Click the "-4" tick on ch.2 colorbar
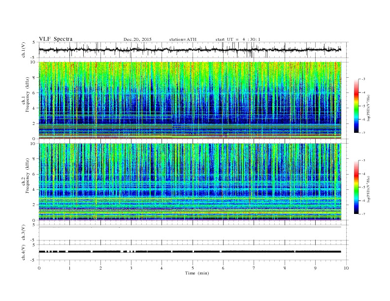The height and width of the screenshot is (301, 390). 363,174
